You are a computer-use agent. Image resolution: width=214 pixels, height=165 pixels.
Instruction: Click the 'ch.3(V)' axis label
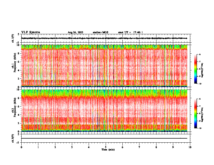[13, 138]
